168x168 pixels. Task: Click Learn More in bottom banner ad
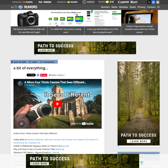[39, 164]
